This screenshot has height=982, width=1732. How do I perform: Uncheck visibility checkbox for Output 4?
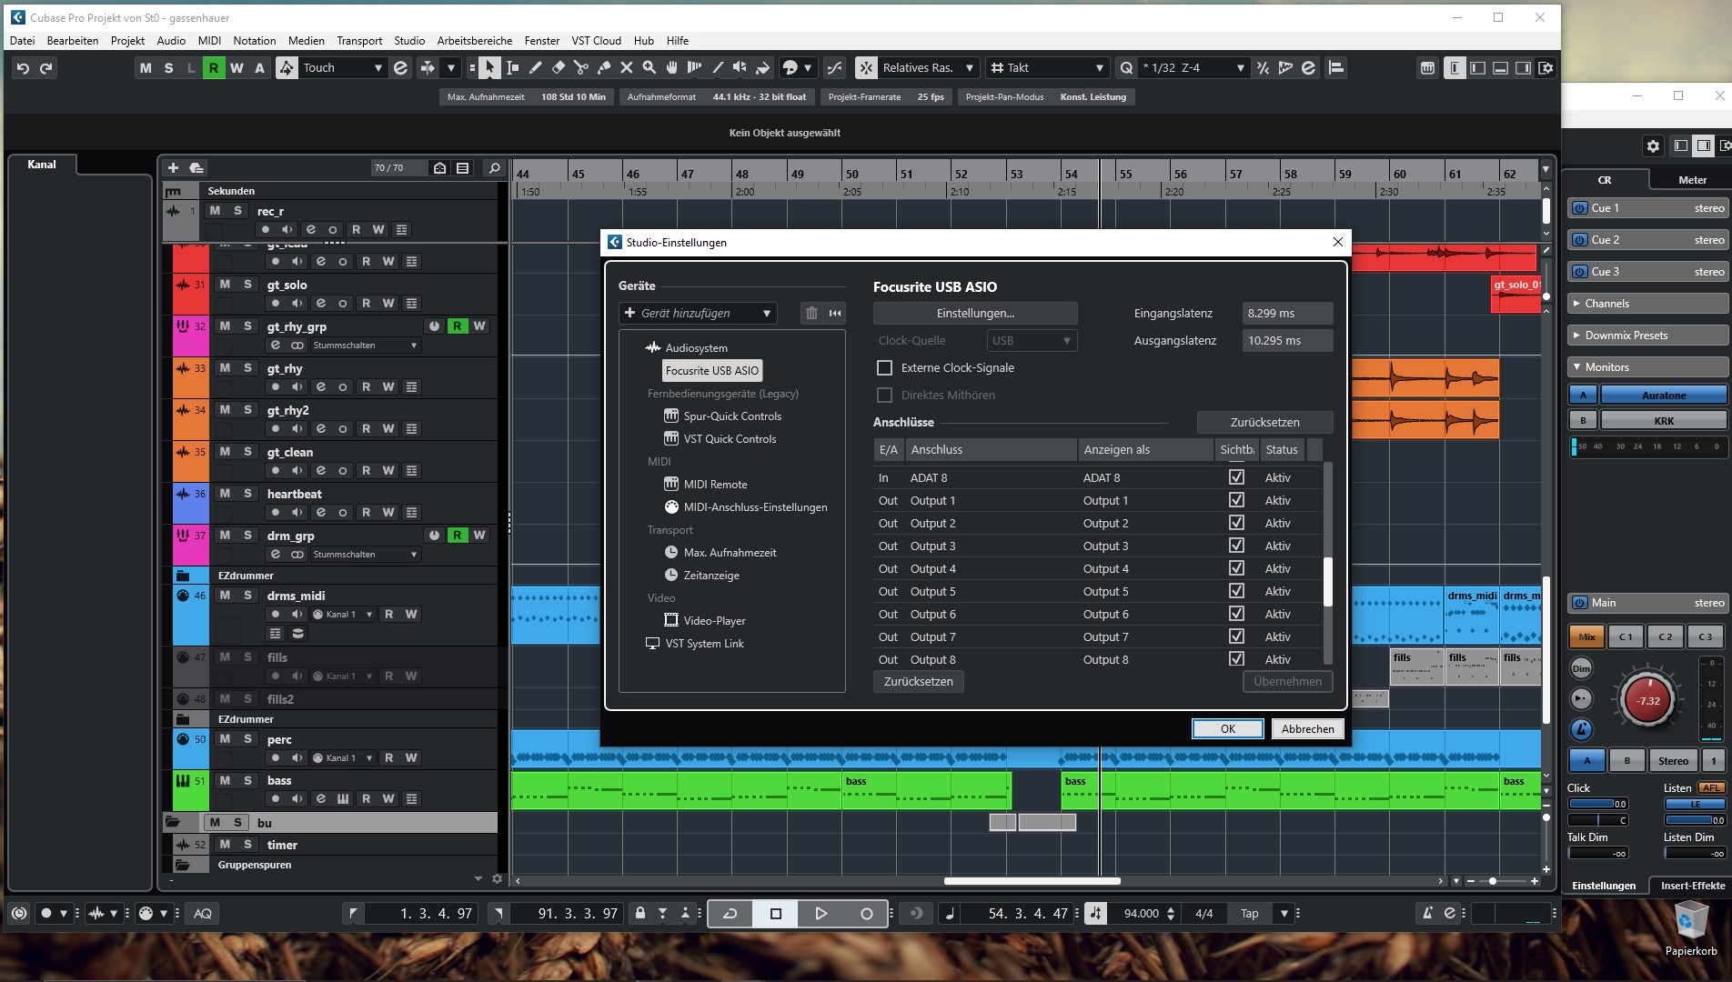(x=1236, y=568)
